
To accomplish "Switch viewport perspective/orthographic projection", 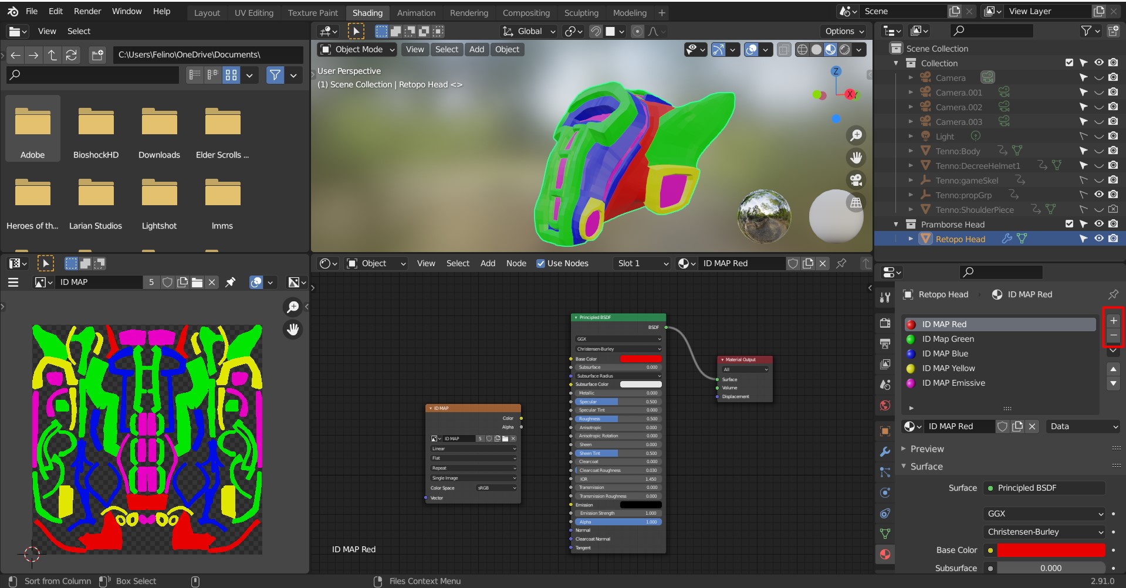I will click(856, 203).
